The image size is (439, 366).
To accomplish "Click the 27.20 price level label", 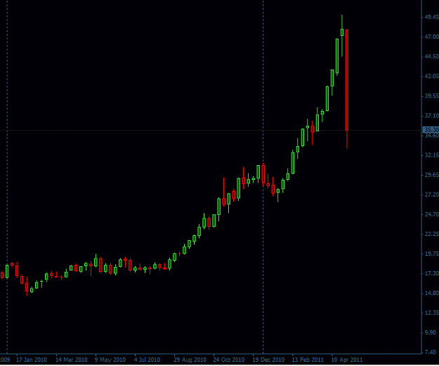I will pyautogui.click(x=431, y=195).
